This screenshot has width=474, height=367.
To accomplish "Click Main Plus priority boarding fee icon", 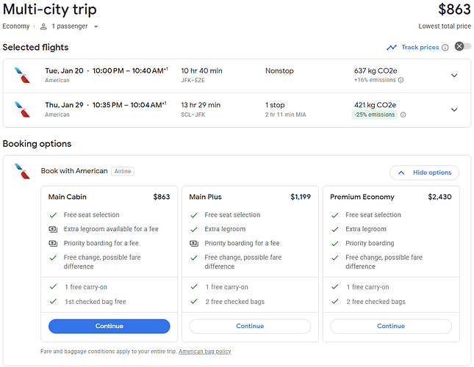I will [194, 243].
